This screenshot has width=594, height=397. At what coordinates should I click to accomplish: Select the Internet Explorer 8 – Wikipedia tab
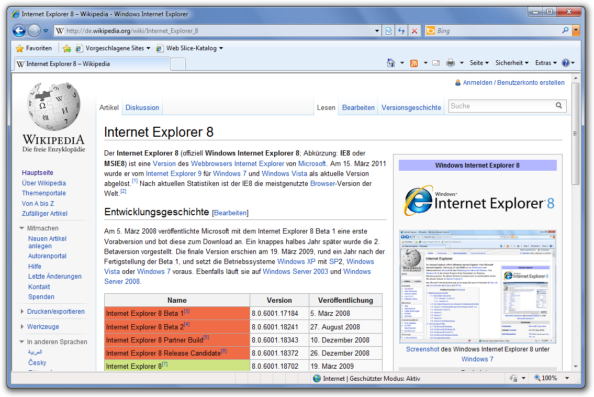[x=92, y=64]
